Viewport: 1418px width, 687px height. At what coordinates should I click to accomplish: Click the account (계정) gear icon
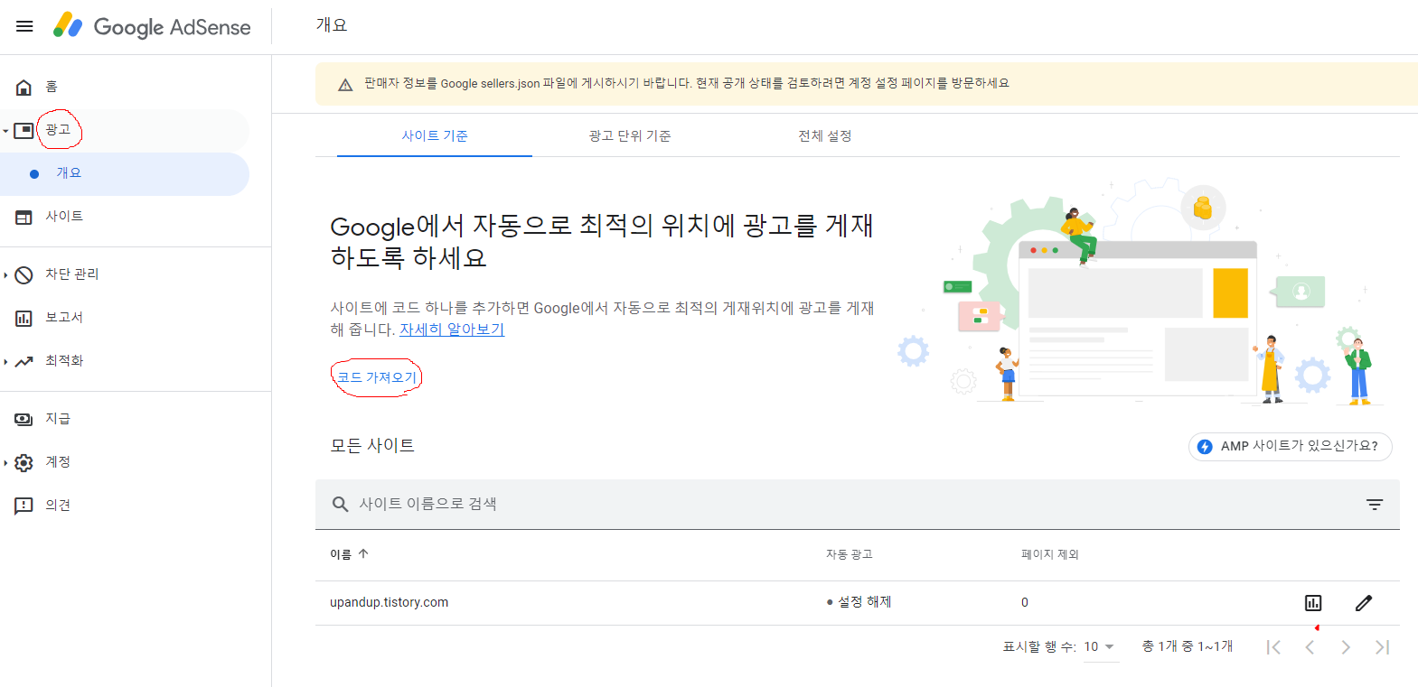coord(24,462)
